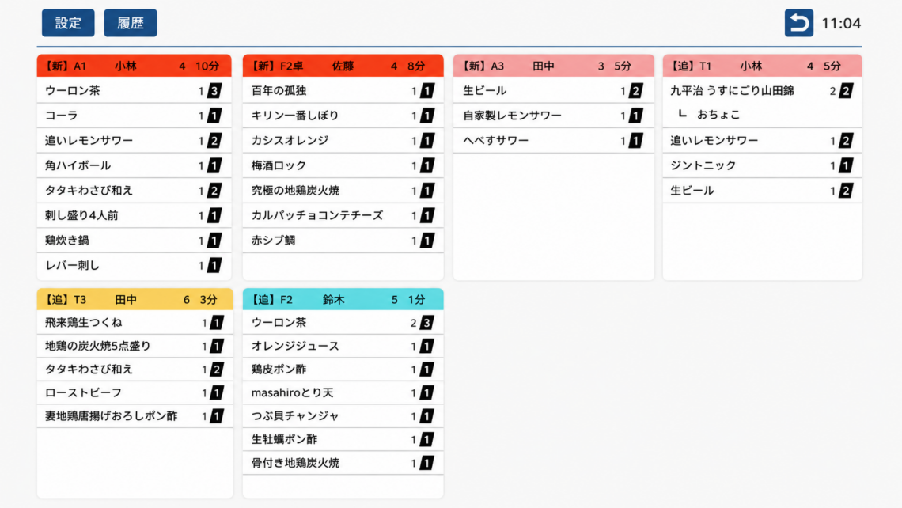
Task: Tap black badge 3 beside ウーロン茶 in A1
Action: coord(214,91)
